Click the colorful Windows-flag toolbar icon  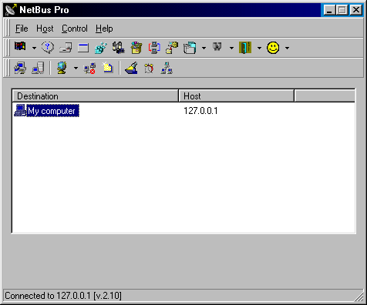pos(20,48)
